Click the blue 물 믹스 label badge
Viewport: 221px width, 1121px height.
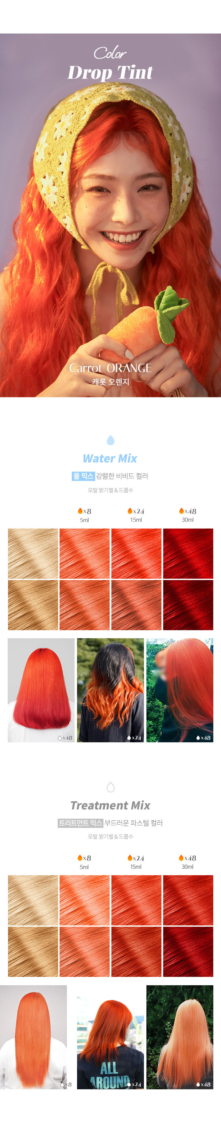[83, 476]
